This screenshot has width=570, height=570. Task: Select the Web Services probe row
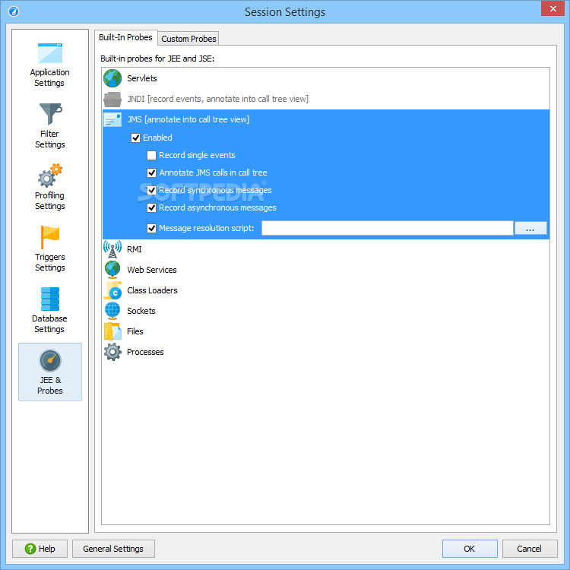326,270
